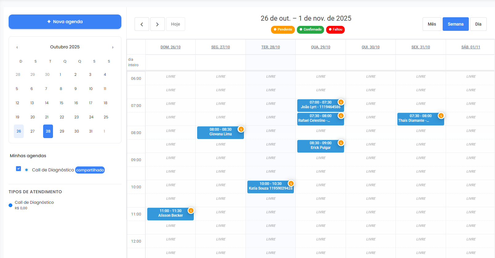This screenshot has width=495, height=258.
Task: Open the DOM. 26/10 day header
Action: point(171,47)
